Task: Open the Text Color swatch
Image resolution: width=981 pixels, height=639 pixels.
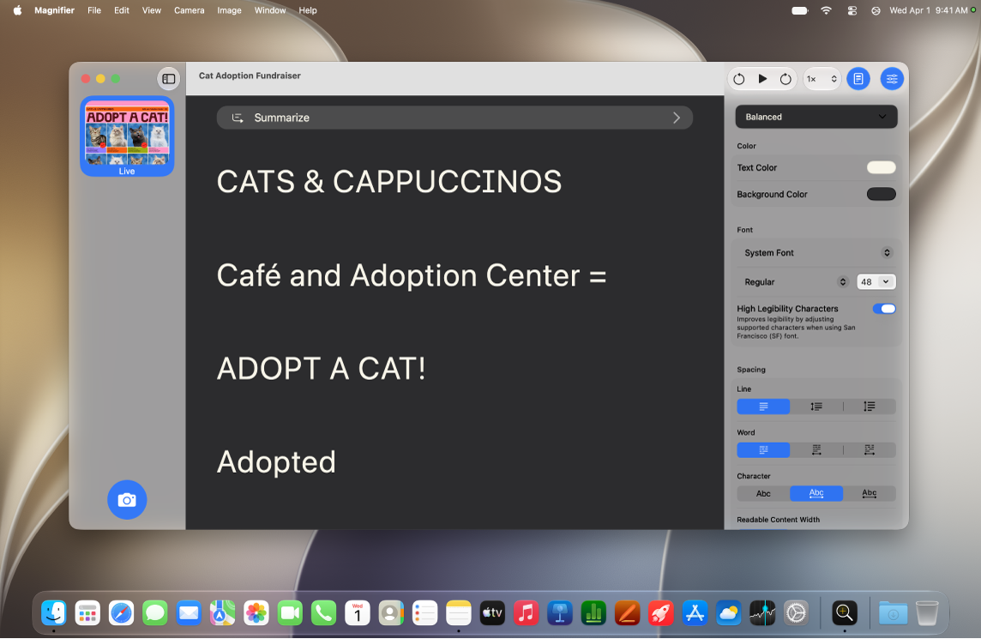Action: [x=881, y=167]
